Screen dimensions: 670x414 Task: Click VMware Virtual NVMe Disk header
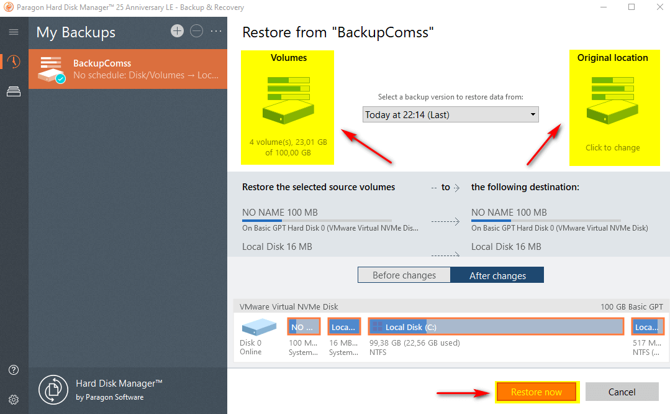[x=289, y=306]
